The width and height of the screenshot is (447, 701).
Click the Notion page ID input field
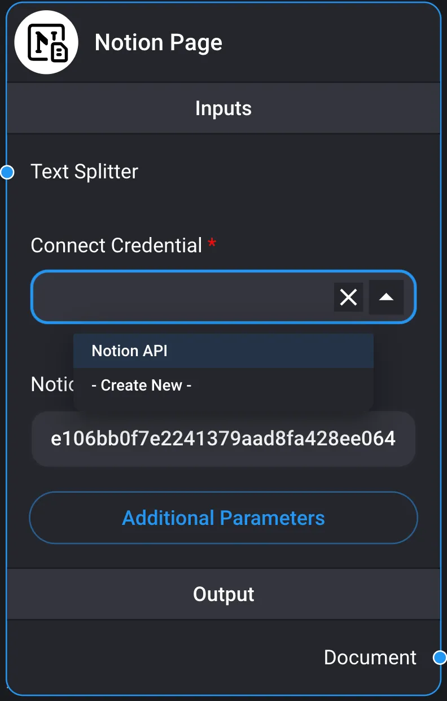[x=224, y=439]
